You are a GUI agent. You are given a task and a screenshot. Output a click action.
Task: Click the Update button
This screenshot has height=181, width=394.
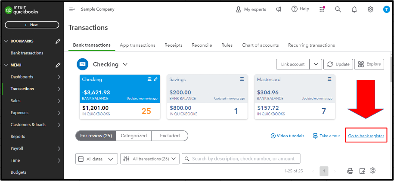[x=338, y=64]
